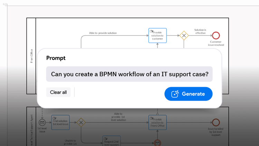Click the Able to provide solution flow label
Screen dimensions: 259x146
[x=103, y=33]
